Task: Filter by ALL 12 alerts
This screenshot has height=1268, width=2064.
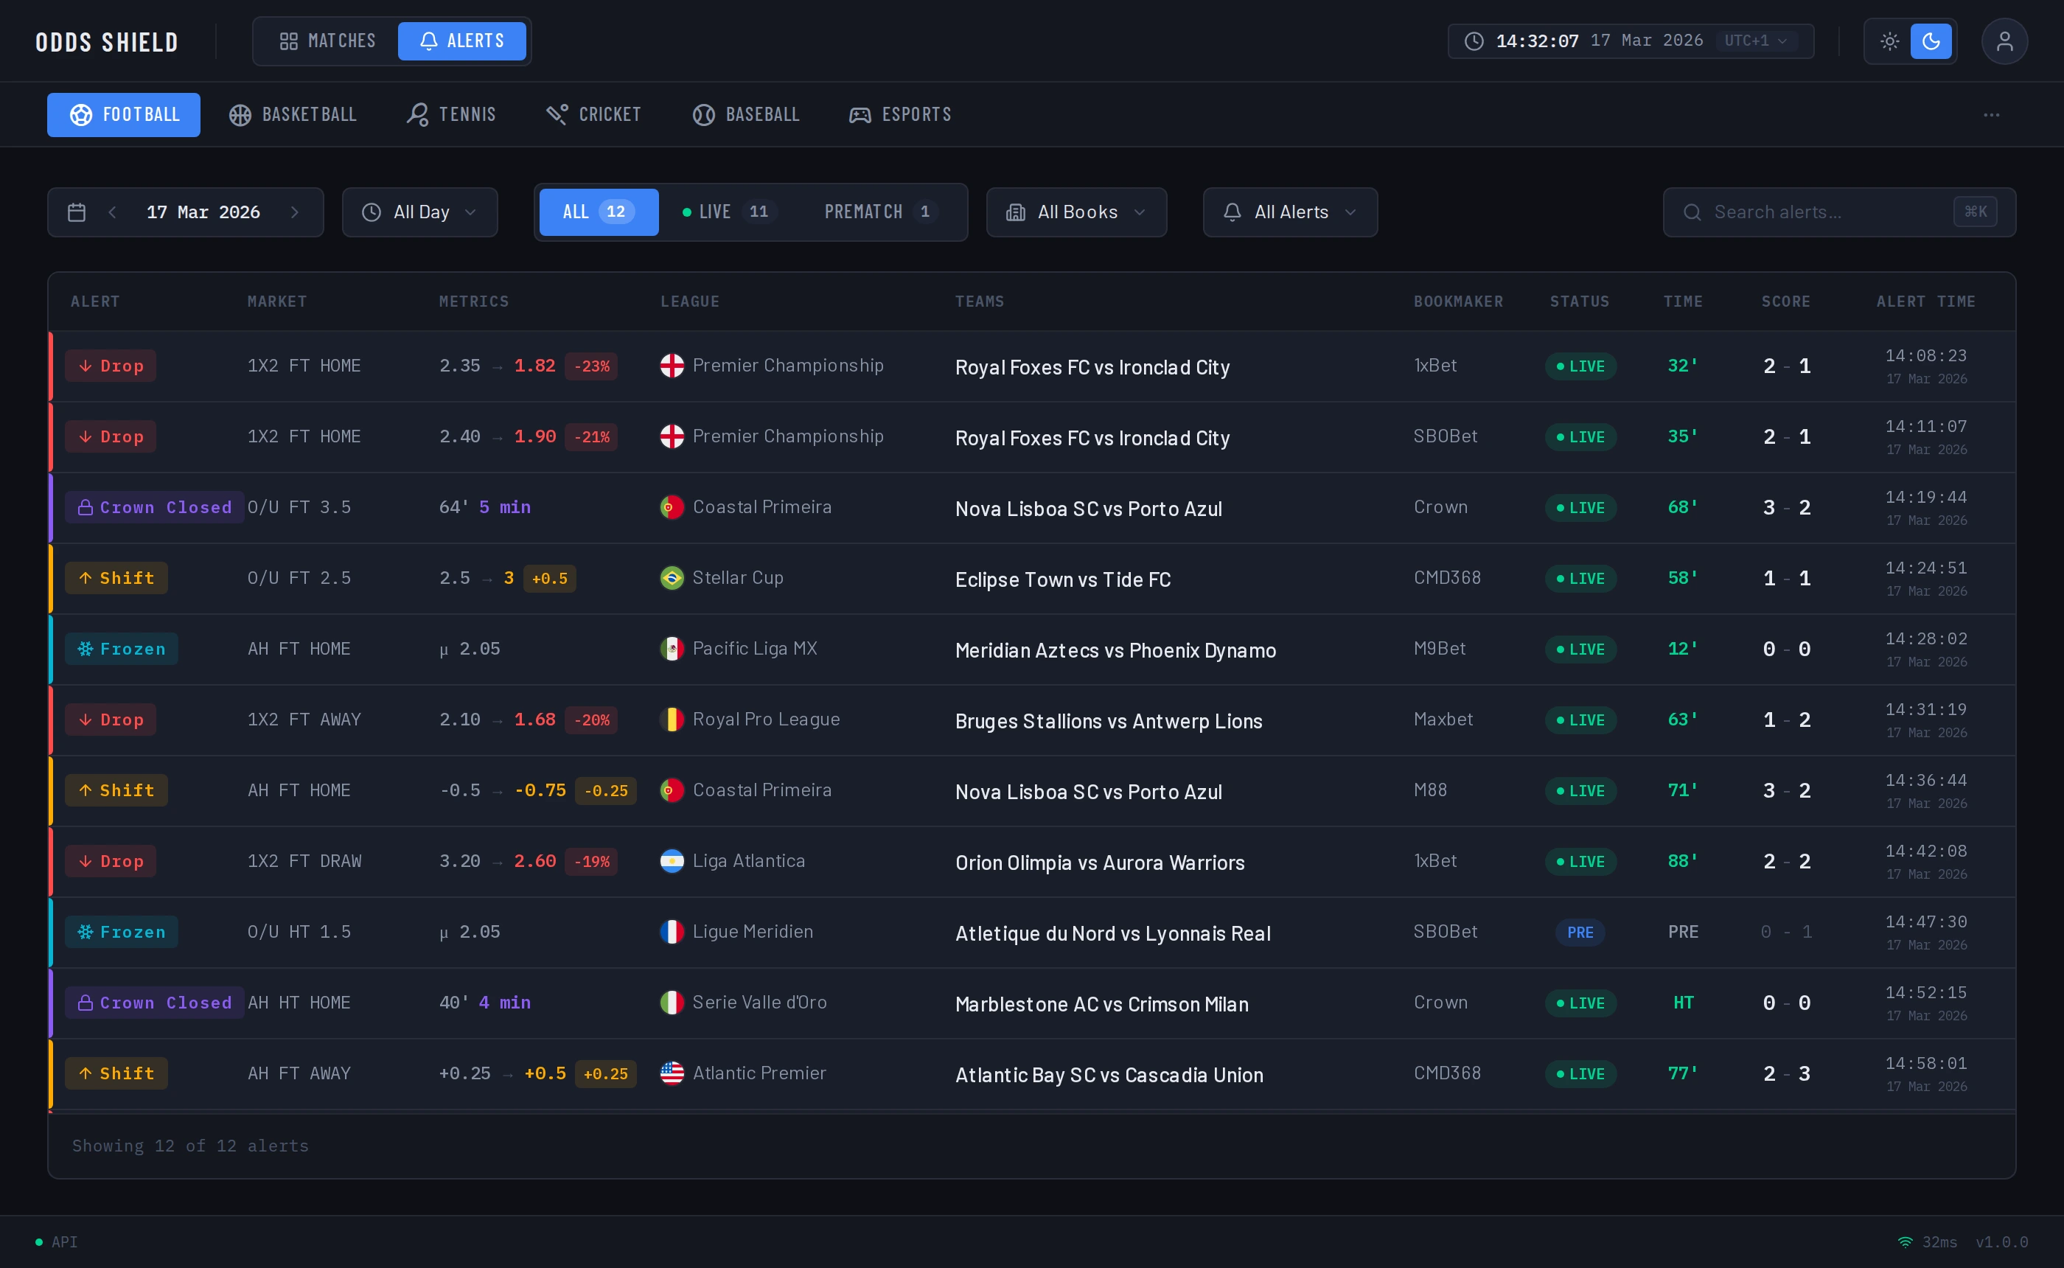Action: pos(599,212)
